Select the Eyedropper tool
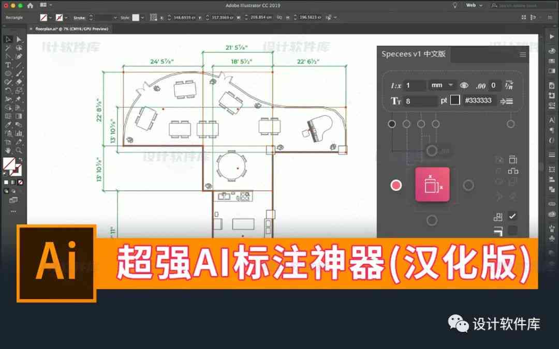This screenshot has height=349, width=559. [8, 125]
